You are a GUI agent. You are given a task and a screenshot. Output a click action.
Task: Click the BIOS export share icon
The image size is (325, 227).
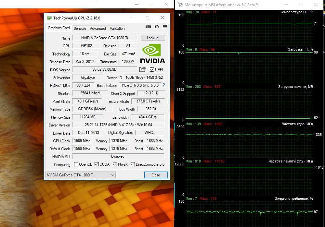click(x=142, y=69)
